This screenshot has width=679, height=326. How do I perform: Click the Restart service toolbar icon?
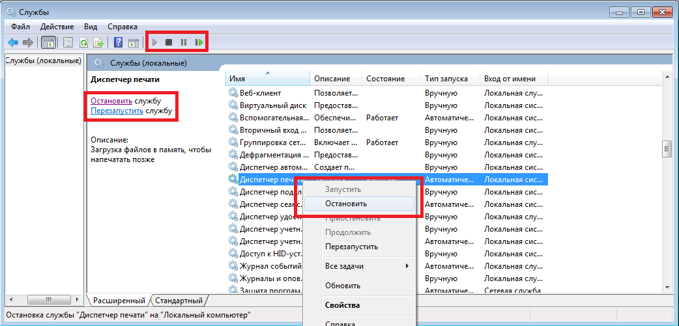coord(199,42)
